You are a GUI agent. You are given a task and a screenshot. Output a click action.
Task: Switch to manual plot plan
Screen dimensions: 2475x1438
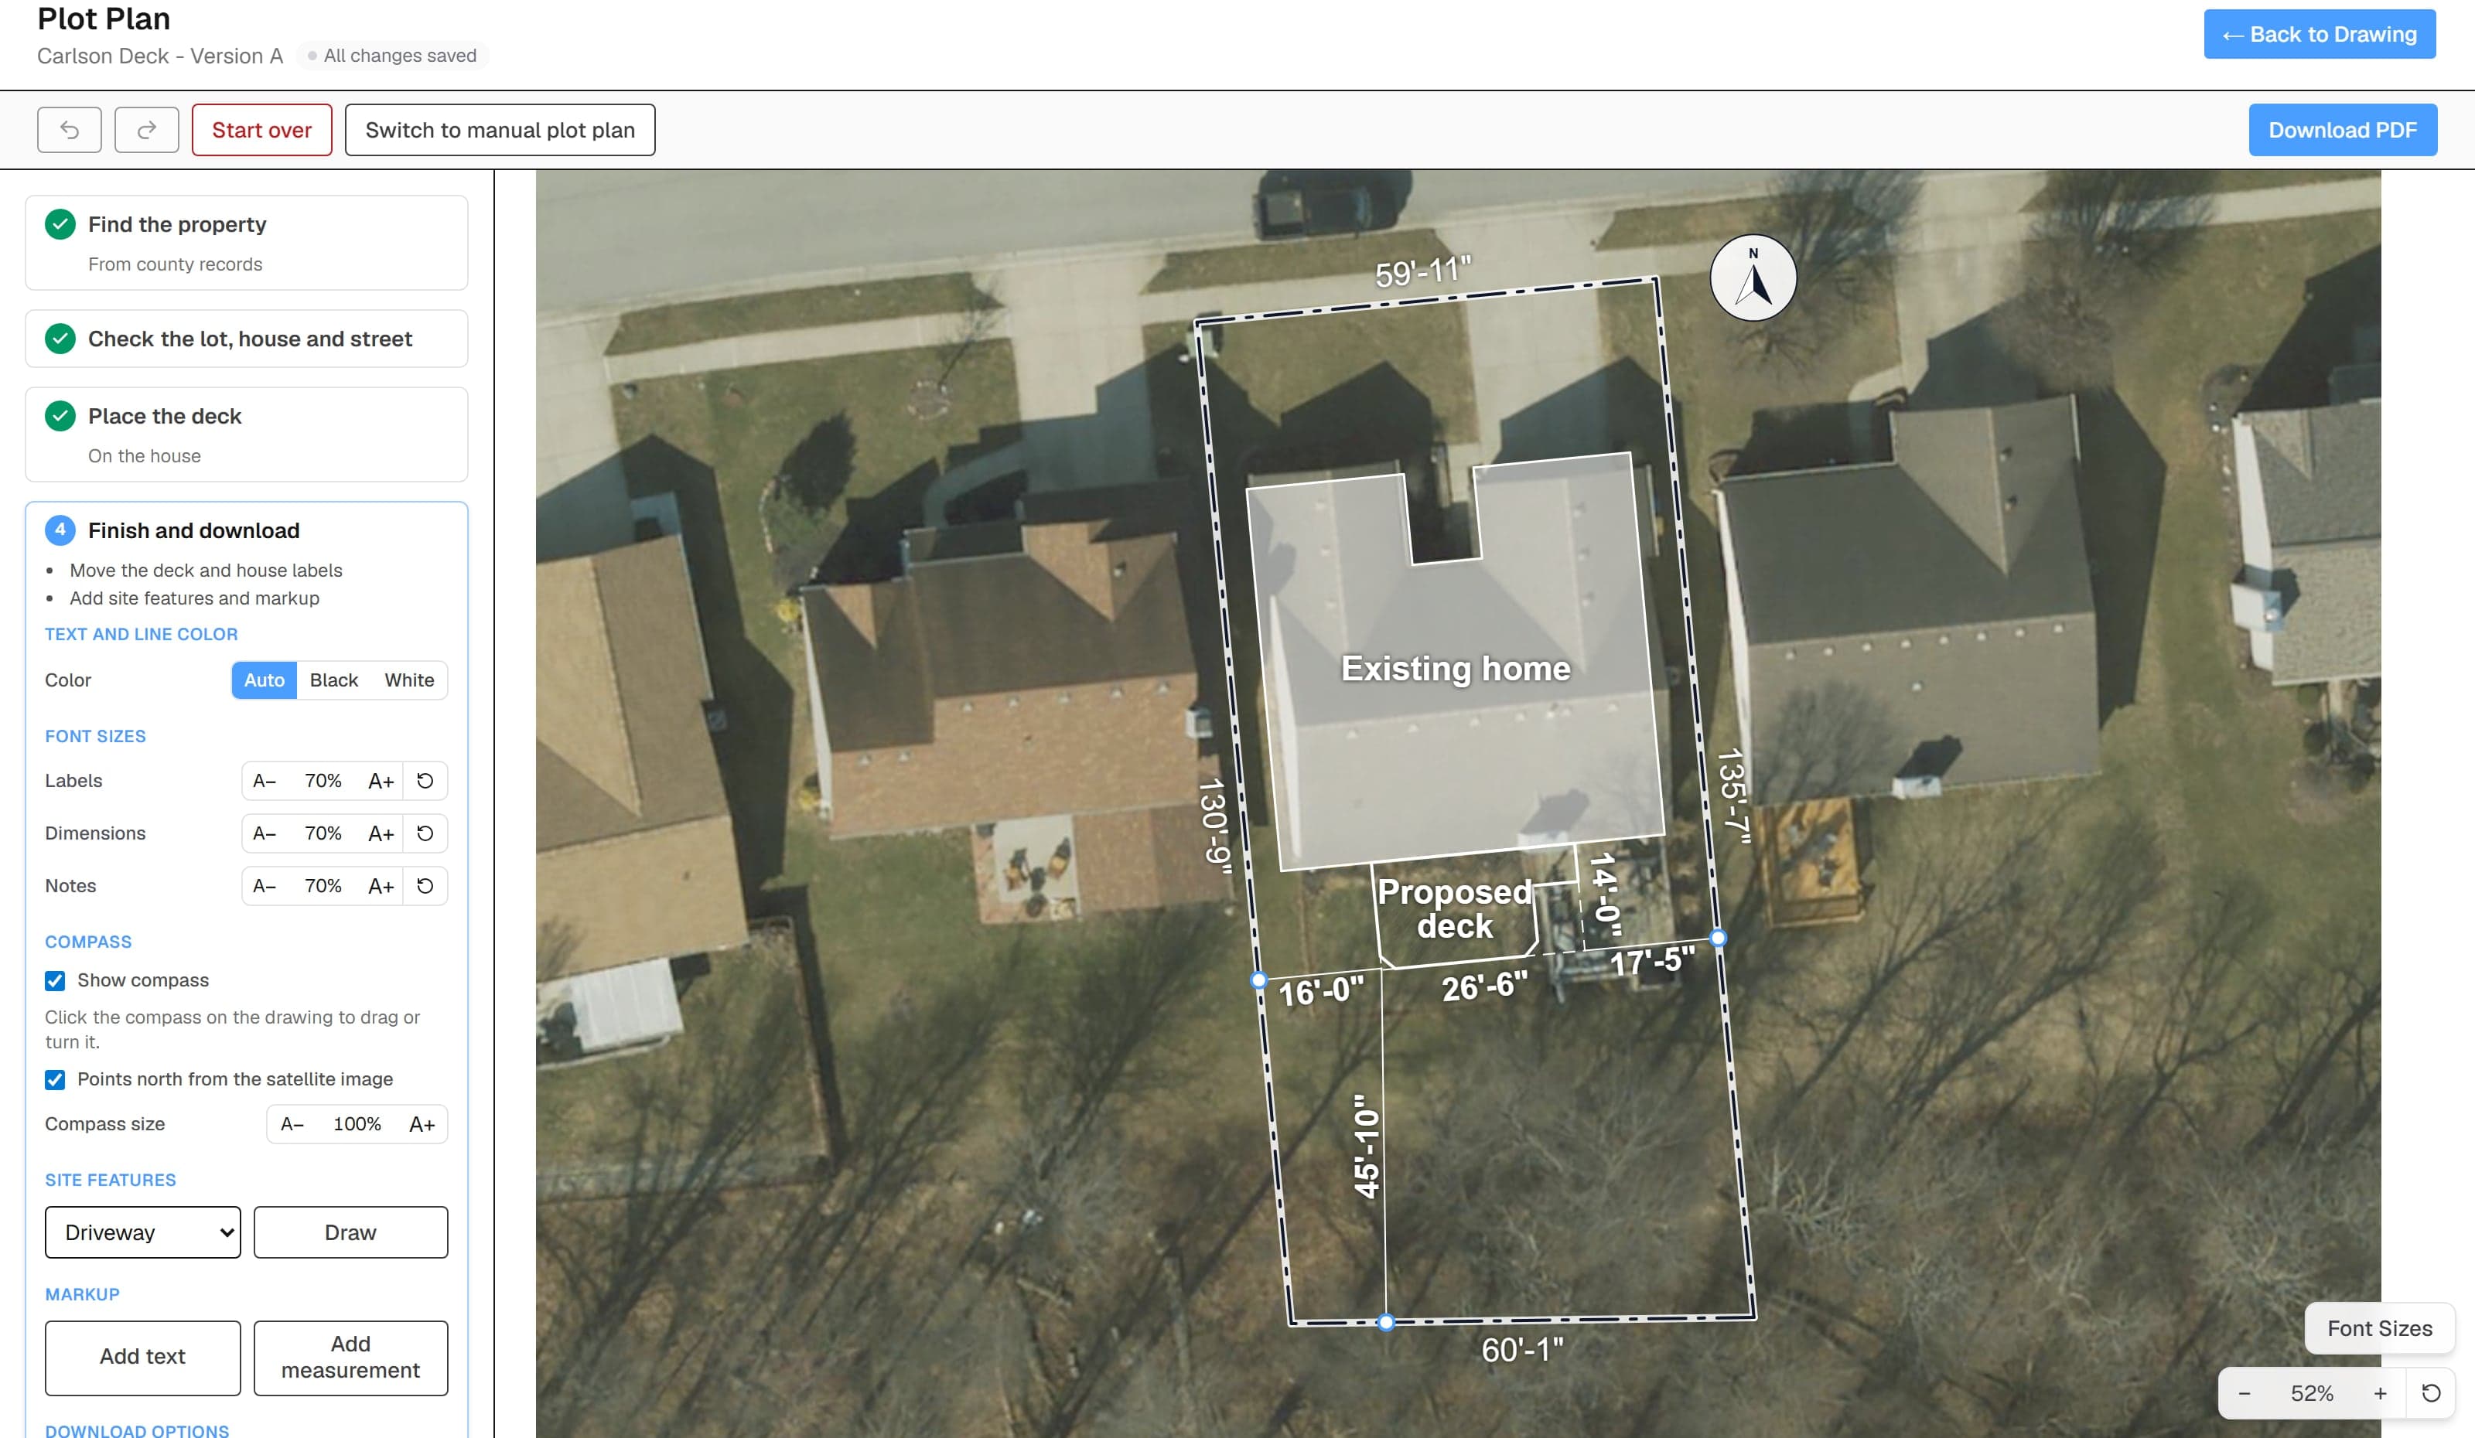coord(500,130)
